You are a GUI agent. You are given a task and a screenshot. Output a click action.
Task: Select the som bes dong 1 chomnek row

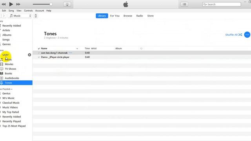[x=142, y=53]
